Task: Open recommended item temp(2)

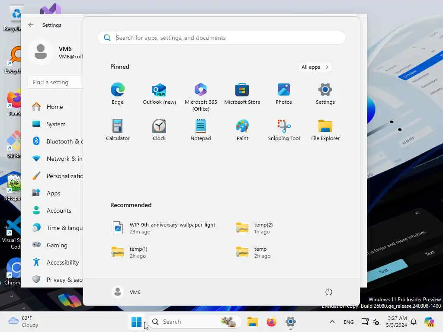Action: point(254,228)
